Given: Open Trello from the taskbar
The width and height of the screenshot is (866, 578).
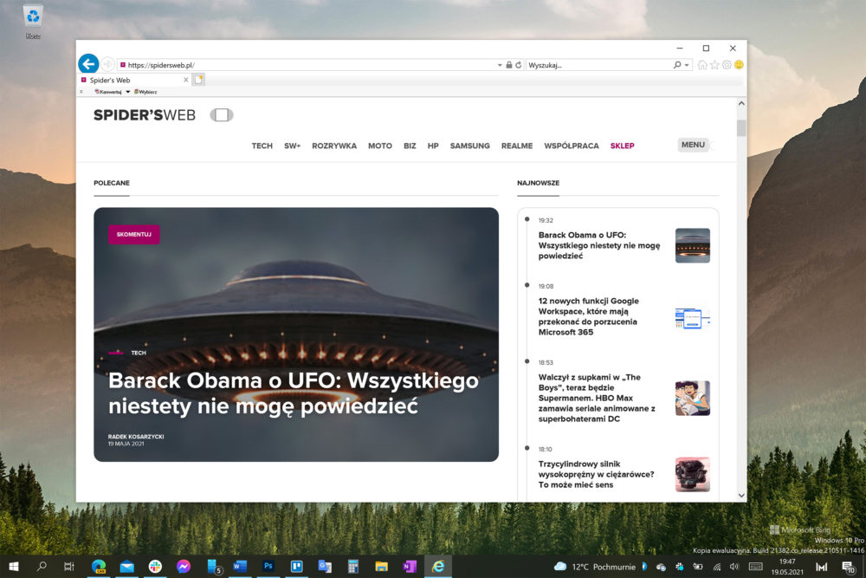Looking at the screenshot, I should point(296,567).
